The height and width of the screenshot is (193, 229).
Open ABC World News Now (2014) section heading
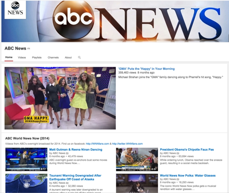pos(27,138)
